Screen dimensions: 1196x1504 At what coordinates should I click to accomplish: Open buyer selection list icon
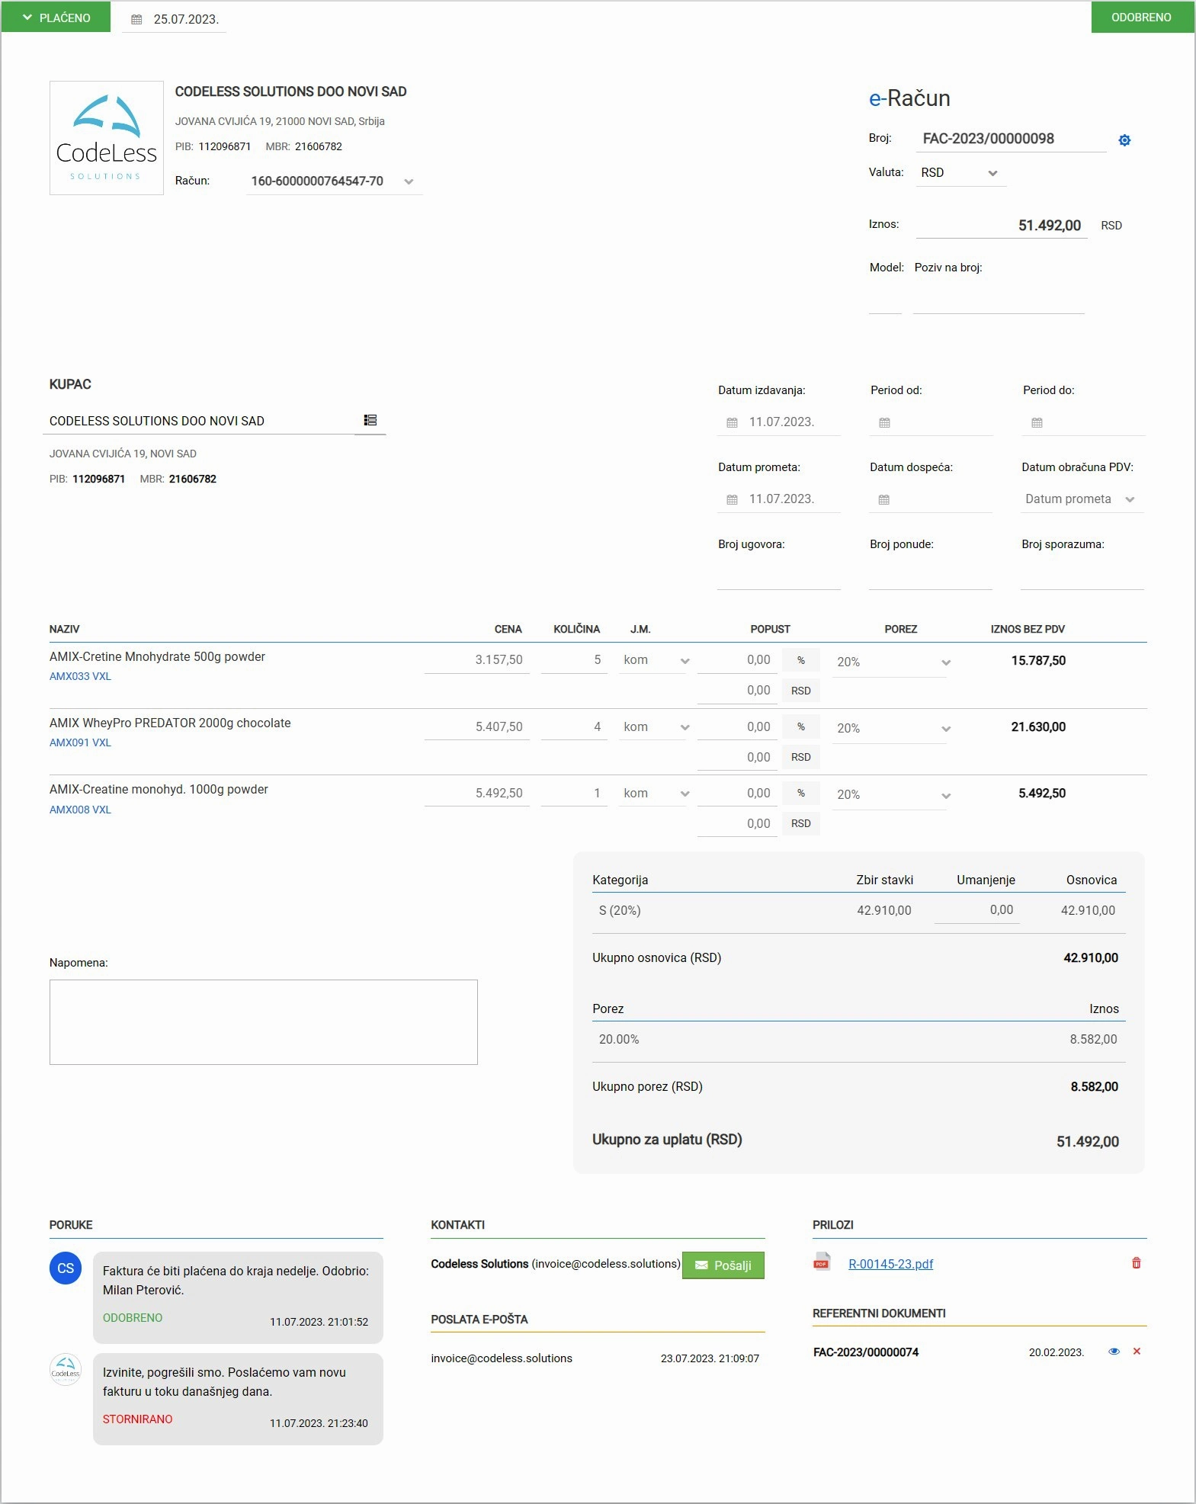[x=370, y=420]
